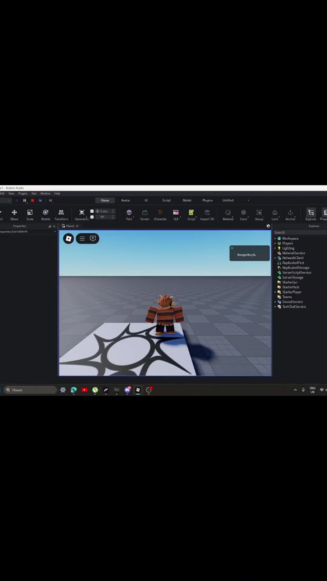Open Discord from the taskbar

click(127, 390)
